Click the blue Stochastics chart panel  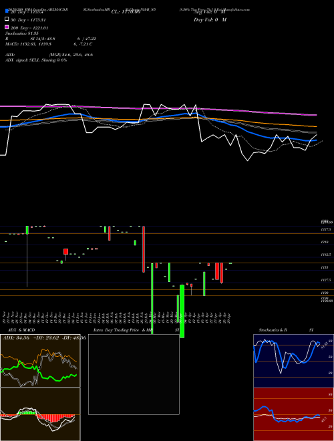[293, 361]
